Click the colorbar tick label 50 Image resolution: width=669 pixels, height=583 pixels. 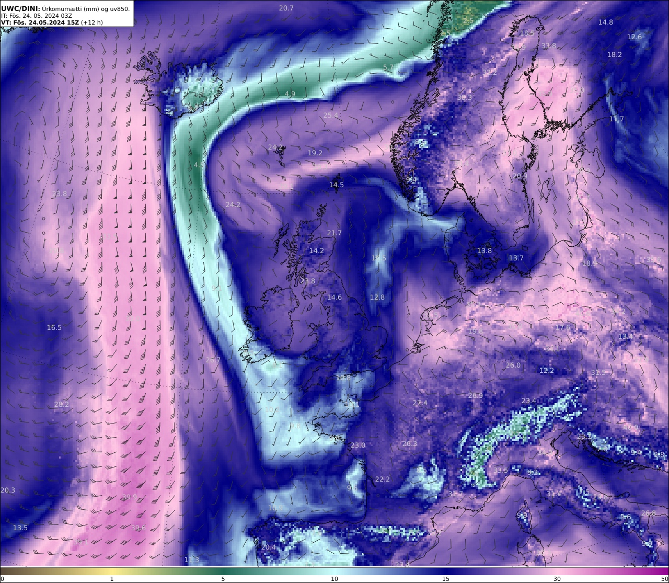click(x=664, y=579)
